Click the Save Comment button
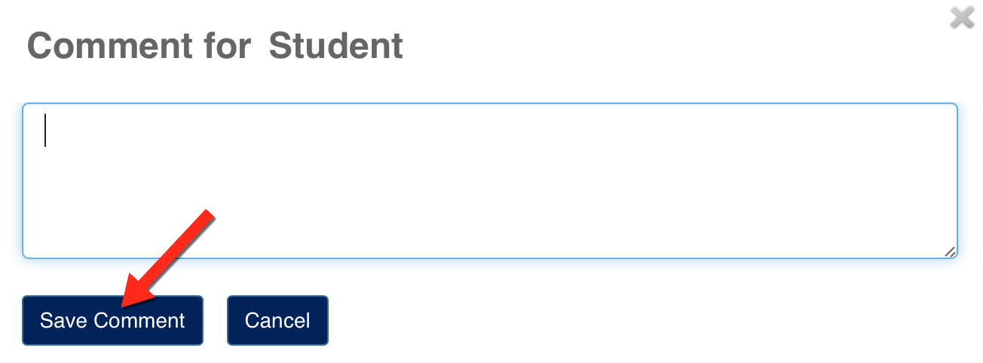This screenshot has height=363, width=983. tap(112, 320)
